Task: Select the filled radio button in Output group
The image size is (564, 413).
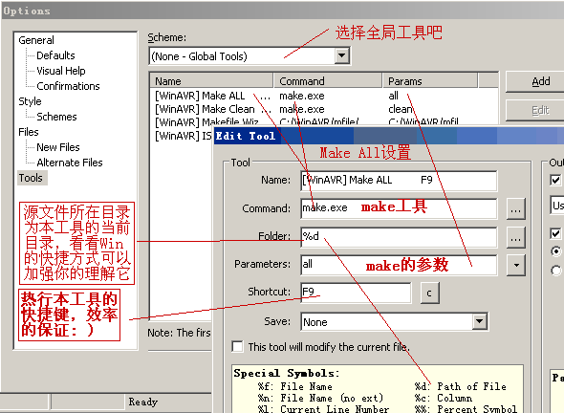Action: pyautogui.click(x=556, y=251)
